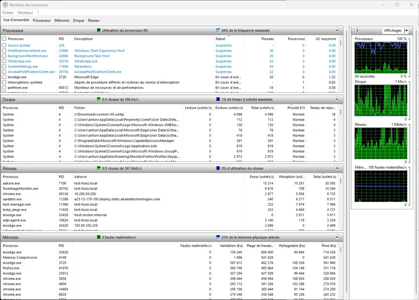Click the Processeur usage graph
419x300 pixels.
381,57
